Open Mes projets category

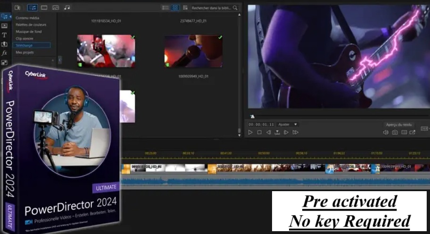point(25,52)
